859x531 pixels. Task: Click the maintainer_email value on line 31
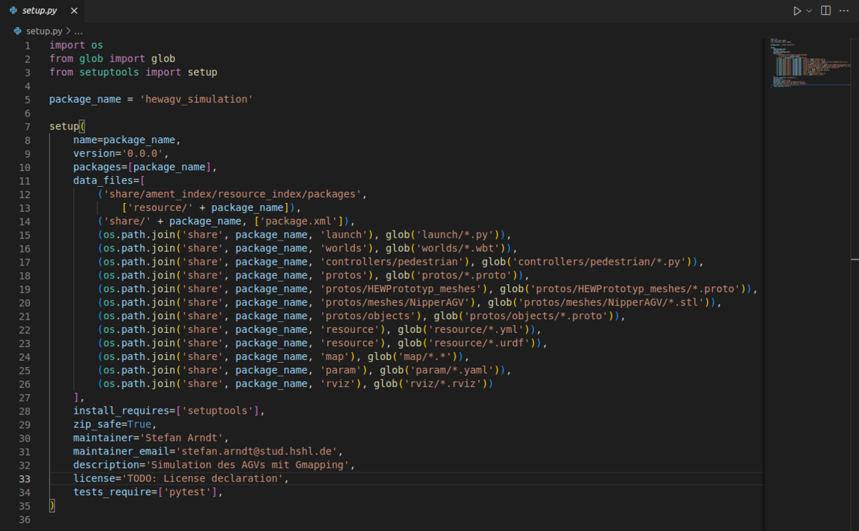pyautogui.click(x=258, y=451)
